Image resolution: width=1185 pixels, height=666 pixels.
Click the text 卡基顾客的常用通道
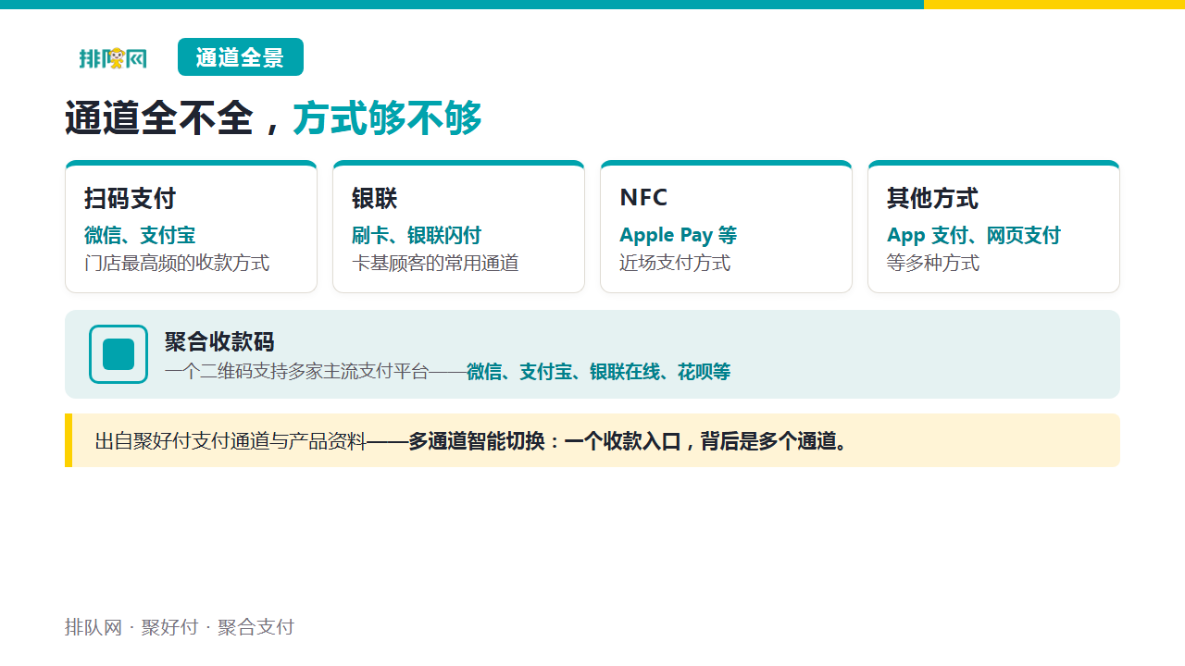coord(435,263)
